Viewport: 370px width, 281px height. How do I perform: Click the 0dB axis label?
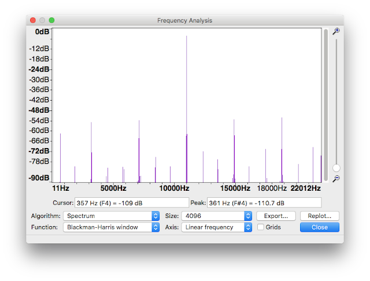[42, 32]
